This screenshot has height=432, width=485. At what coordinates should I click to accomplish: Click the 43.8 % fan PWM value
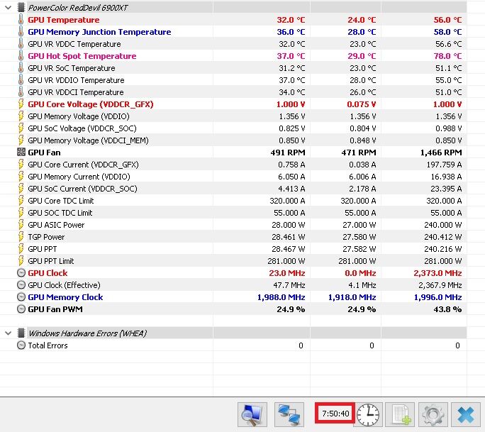[447, 309]
